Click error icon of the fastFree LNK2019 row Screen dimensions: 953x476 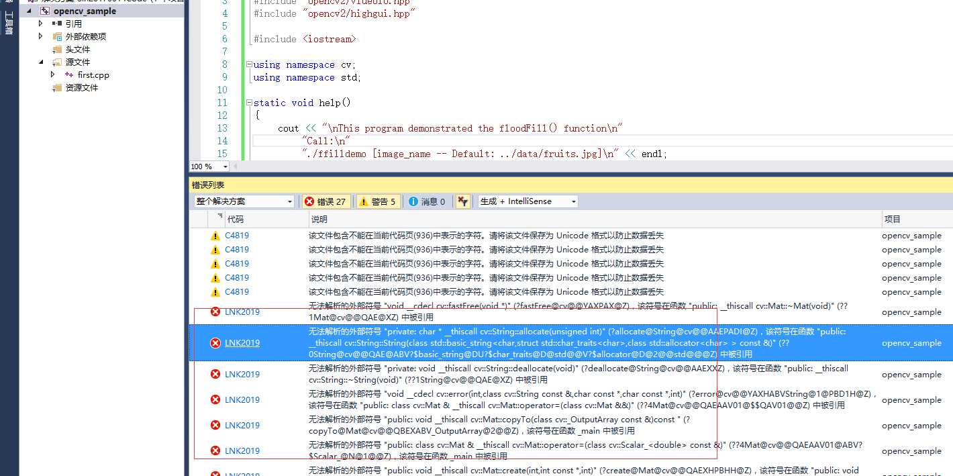(x=215, y=312)
